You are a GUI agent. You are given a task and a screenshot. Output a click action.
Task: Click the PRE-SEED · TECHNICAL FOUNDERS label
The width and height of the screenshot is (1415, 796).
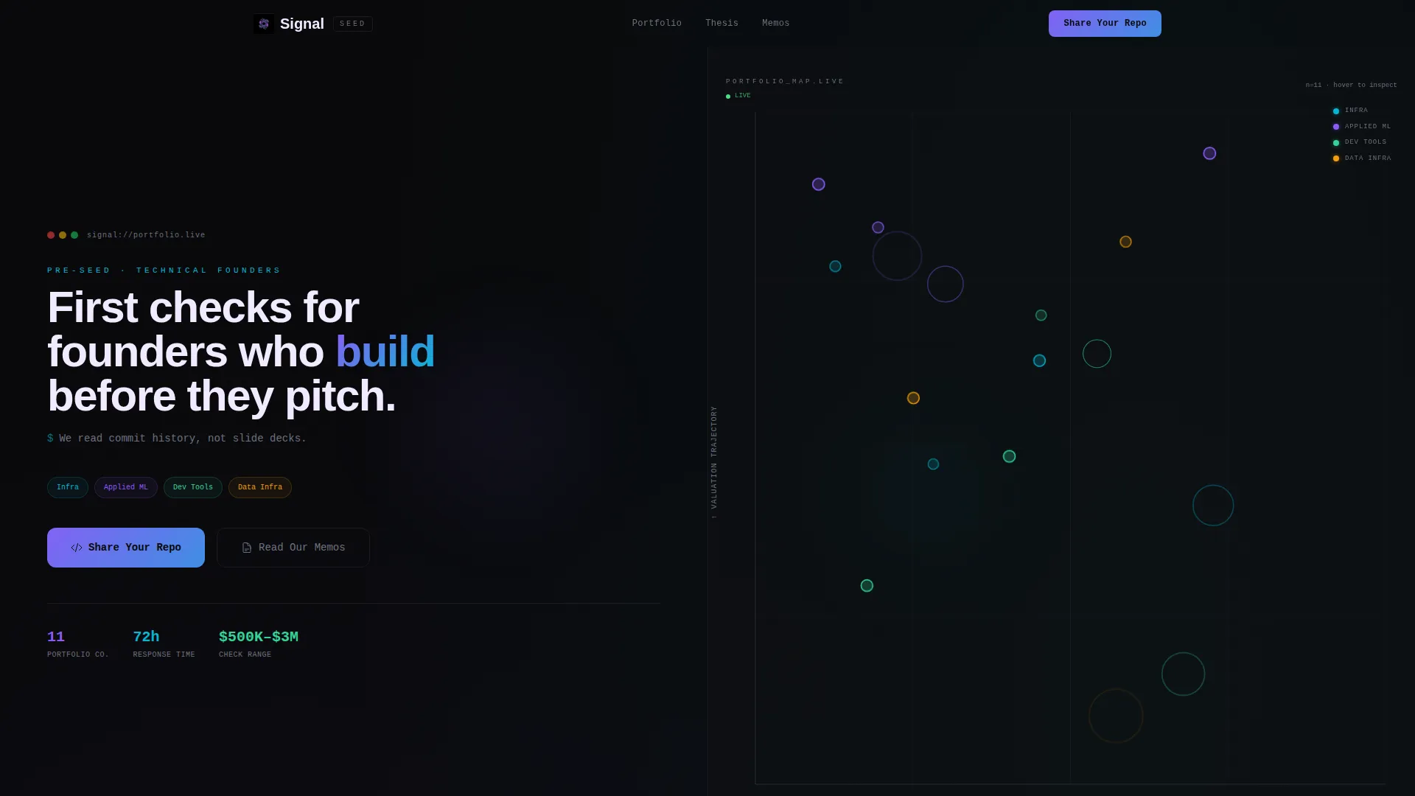coord(164,270)
